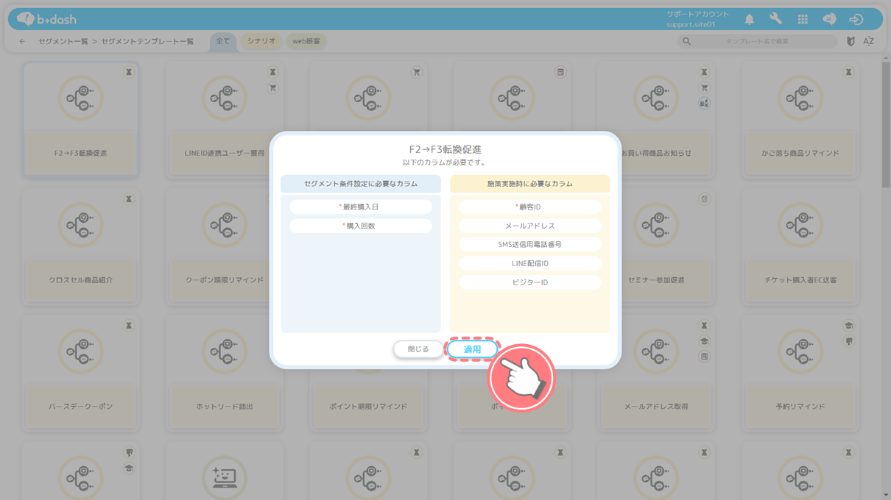The width and height of the screenshot is (891, 500).
Task: Click the 適用 button in the dialog
Action: point(472,349)
